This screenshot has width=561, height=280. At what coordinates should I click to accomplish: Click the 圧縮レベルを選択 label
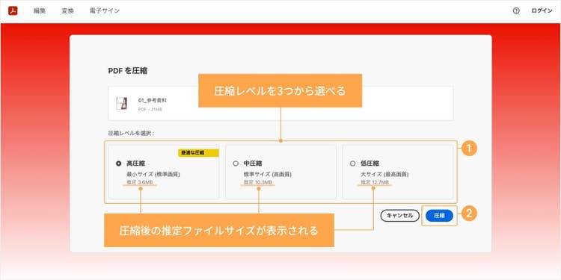point(131,133)
